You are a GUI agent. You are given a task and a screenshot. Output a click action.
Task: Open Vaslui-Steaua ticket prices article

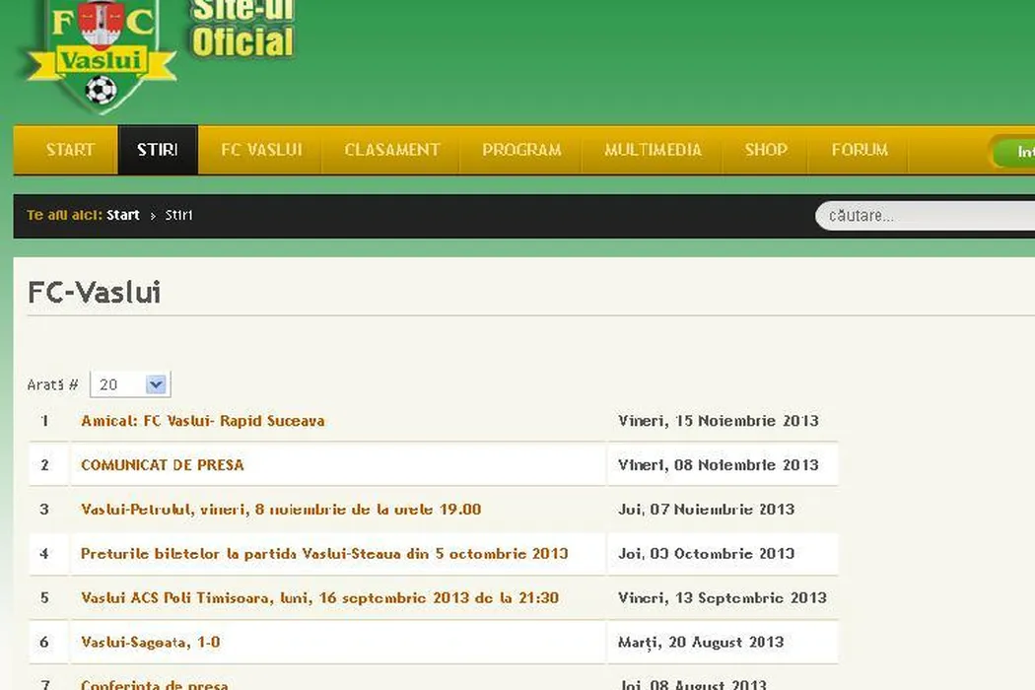[x=324, y=554]
